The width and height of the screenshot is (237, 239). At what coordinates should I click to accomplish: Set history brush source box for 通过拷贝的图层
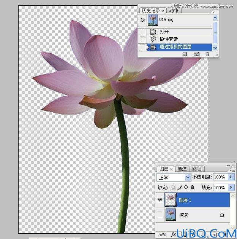coord(142,47)
